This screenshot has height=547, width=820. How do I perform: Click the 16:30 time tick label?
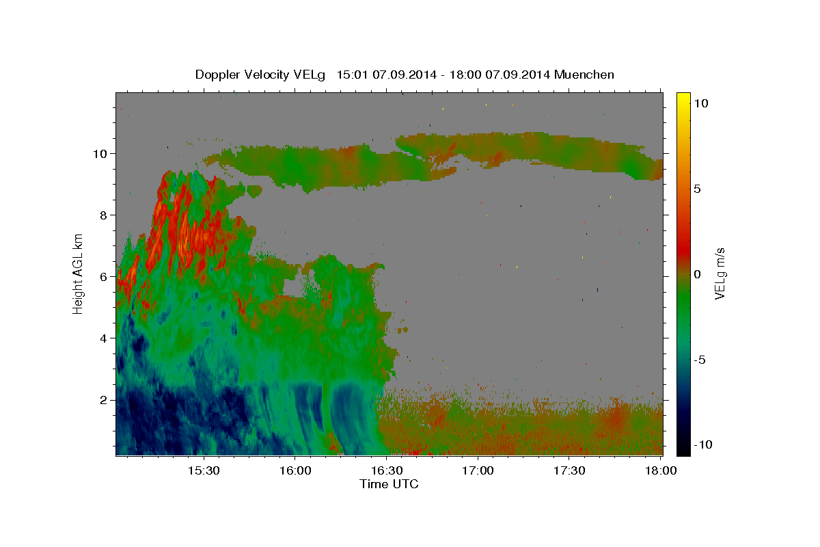point(386,470)
